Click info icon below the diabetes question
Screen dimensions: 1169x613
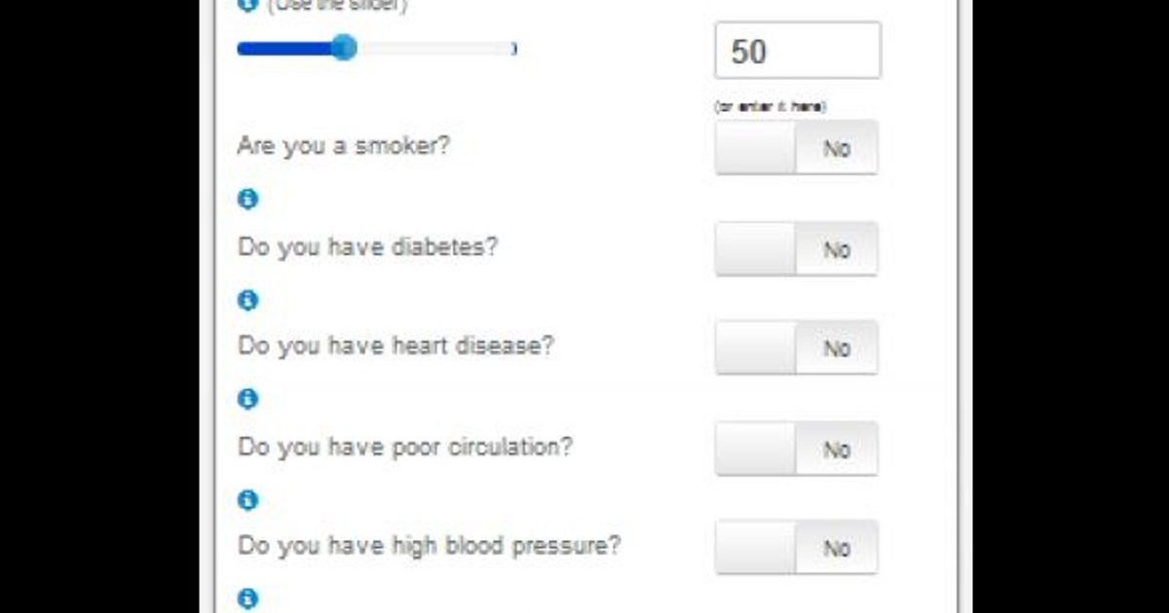click(x=248, y=300)
